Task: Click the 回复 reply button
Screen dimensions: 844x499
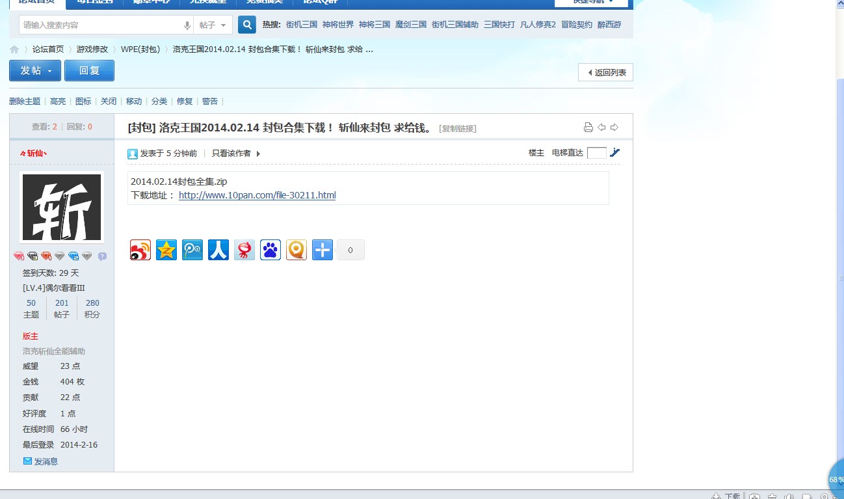Action: (89, 70)
